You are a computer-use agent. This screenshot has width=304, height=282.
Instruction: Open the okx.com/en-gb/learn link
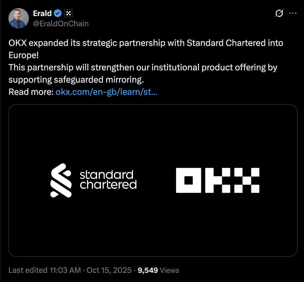pyautogui.click(x=106, y=92)
